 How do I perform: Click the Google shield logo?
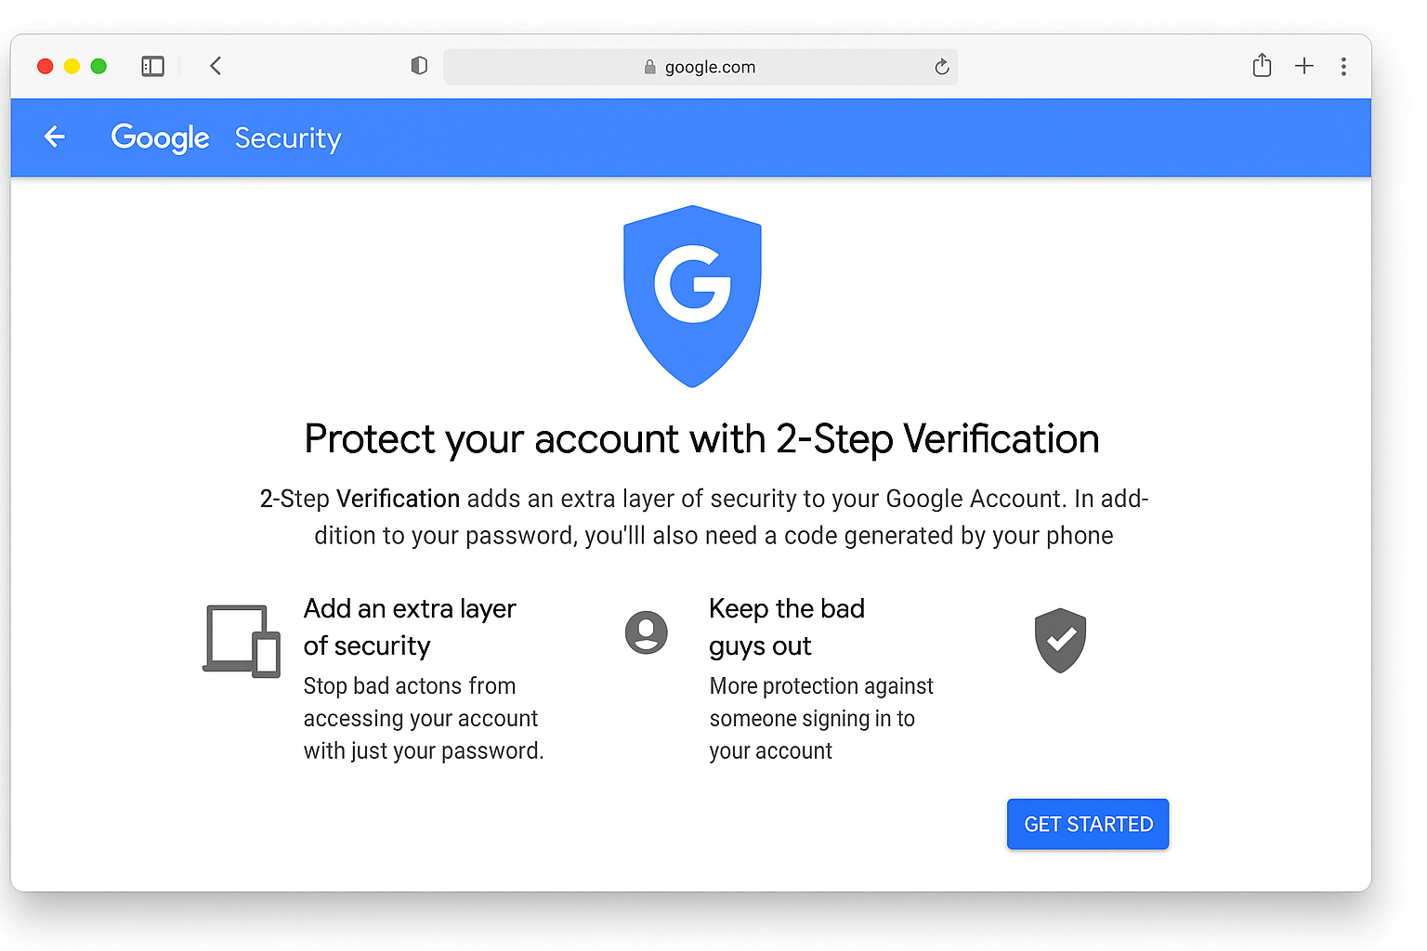[x=692, y=295]
